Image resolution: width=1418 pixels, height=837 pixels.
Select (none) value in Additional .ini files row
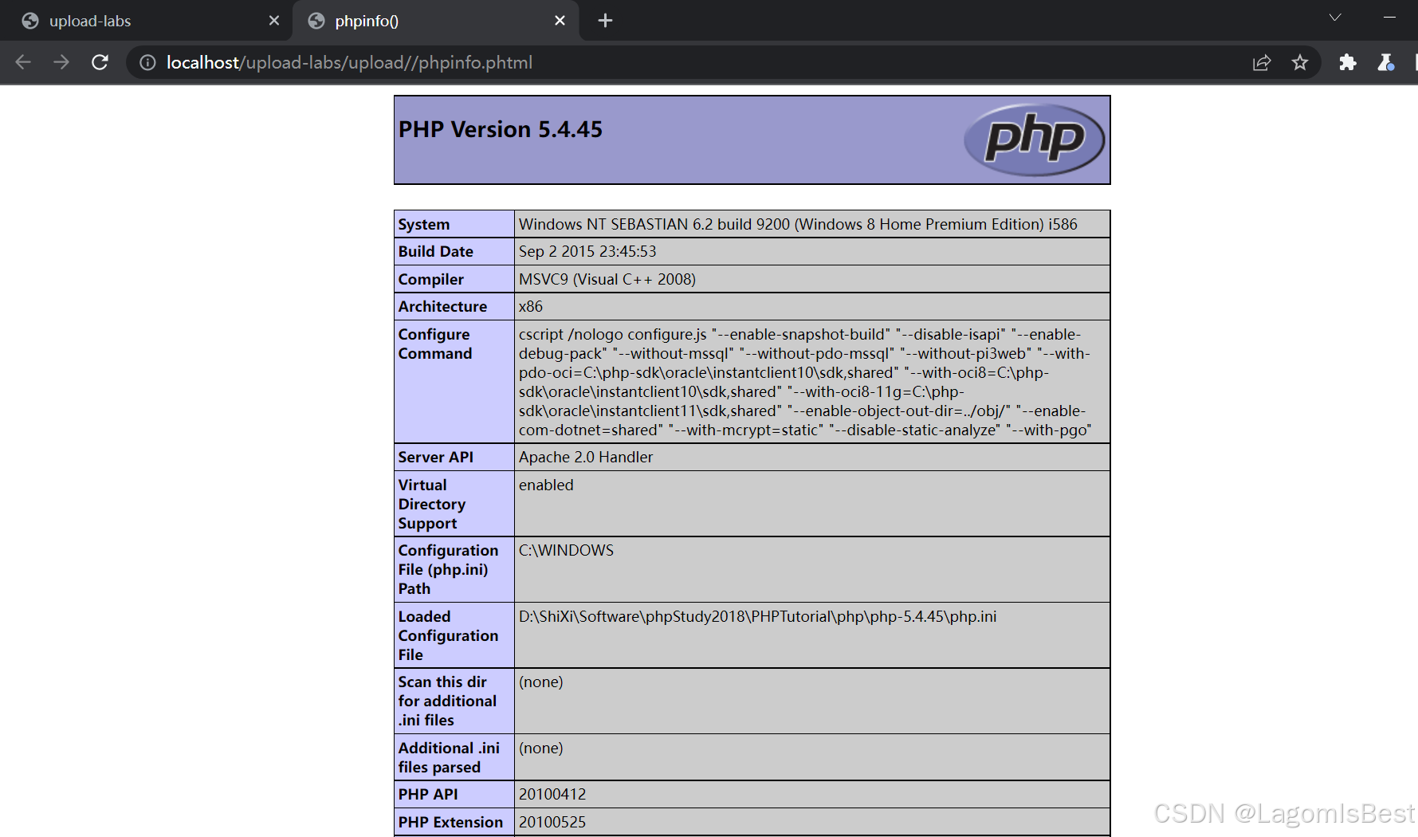(541, 749)
